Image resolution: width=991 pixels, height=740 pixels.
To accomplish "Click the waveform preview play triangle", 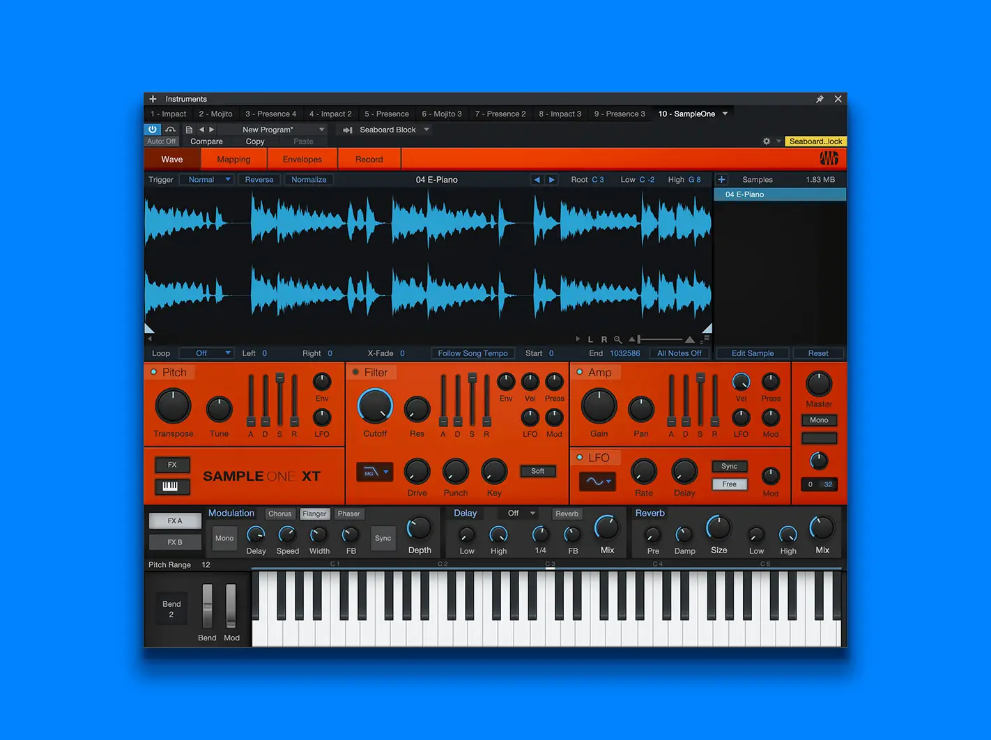I will [578, 339].
